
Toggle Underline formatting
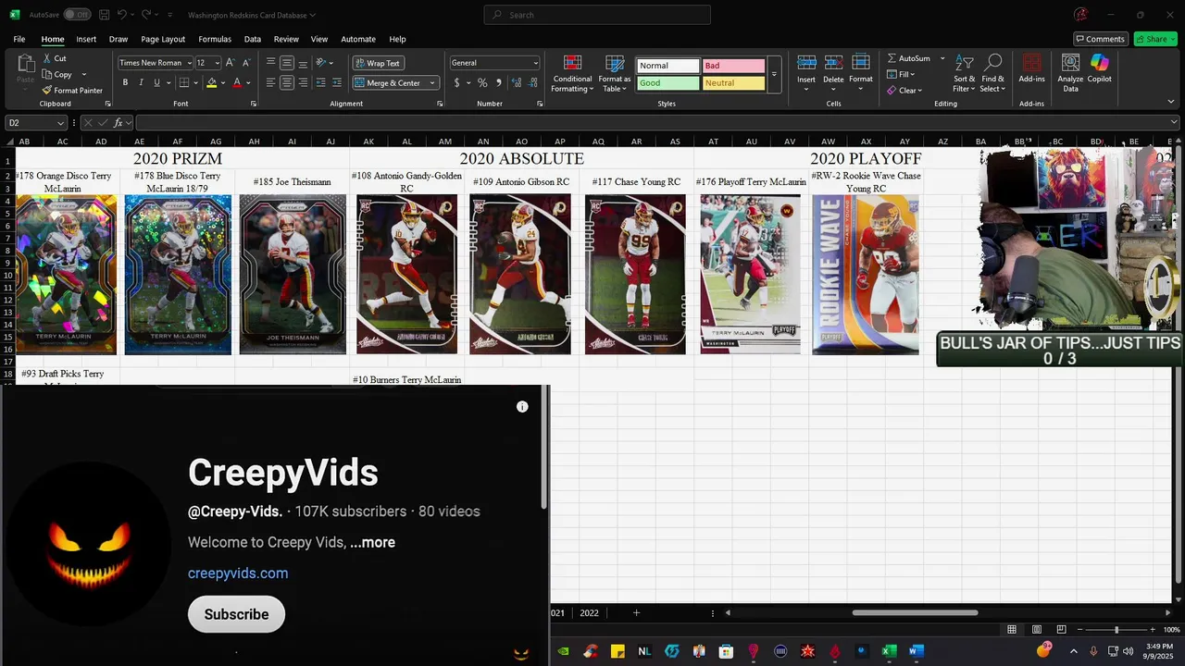tap(156, 83)
